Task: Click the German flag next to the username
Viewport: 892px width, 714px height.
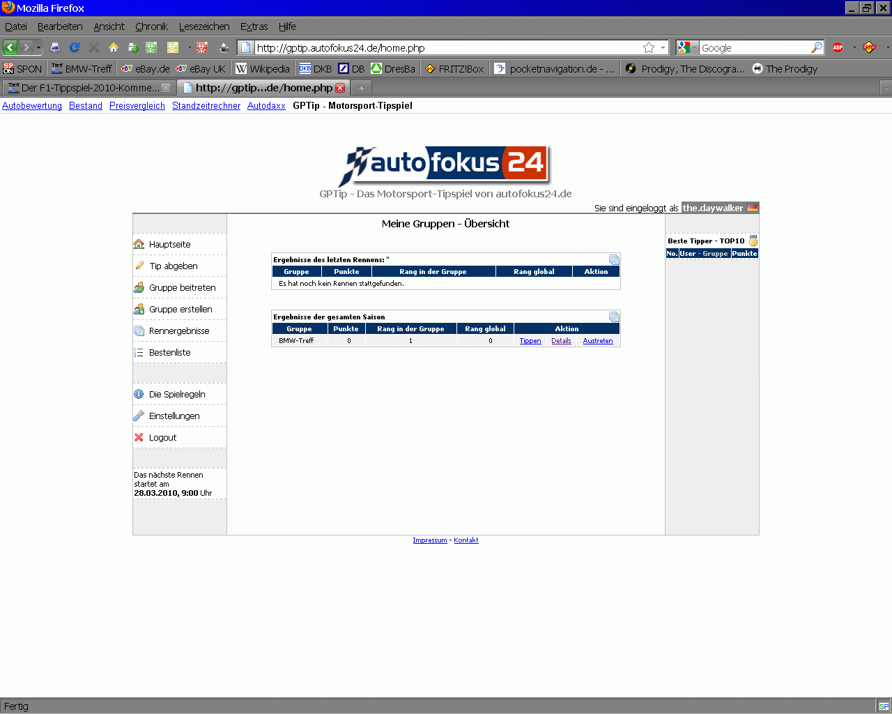Action: coord(753,208)
